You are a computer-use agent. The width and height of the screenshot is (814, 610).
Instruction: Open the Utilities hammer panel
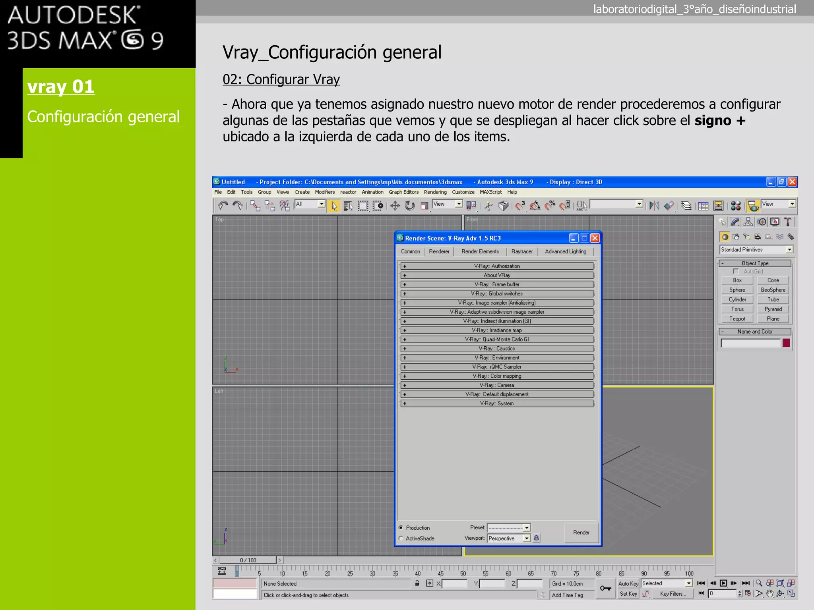(788, 222)
